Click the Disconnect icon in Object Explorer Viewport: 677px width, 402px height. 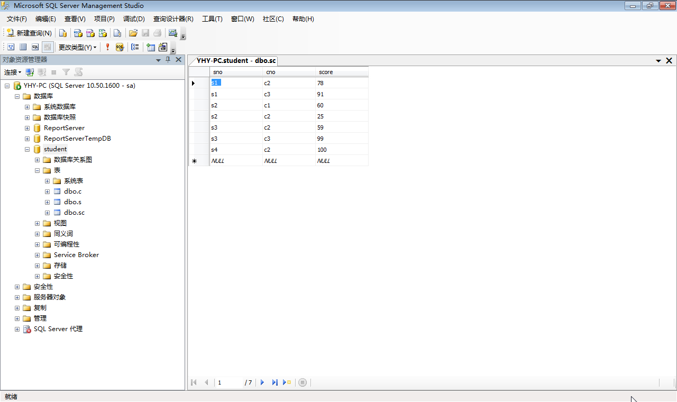pyautogui.click(x=42, y=72)
